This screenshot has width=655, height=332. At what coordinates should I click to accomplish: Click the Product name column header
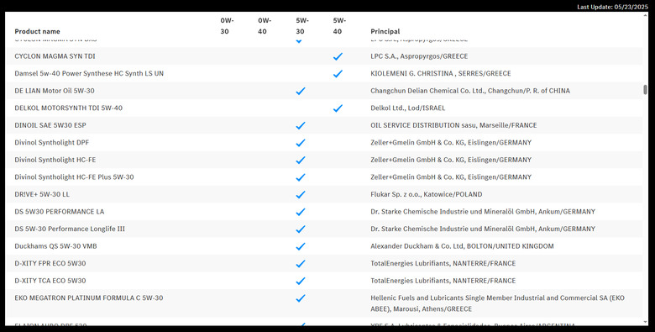coord(37,31)
